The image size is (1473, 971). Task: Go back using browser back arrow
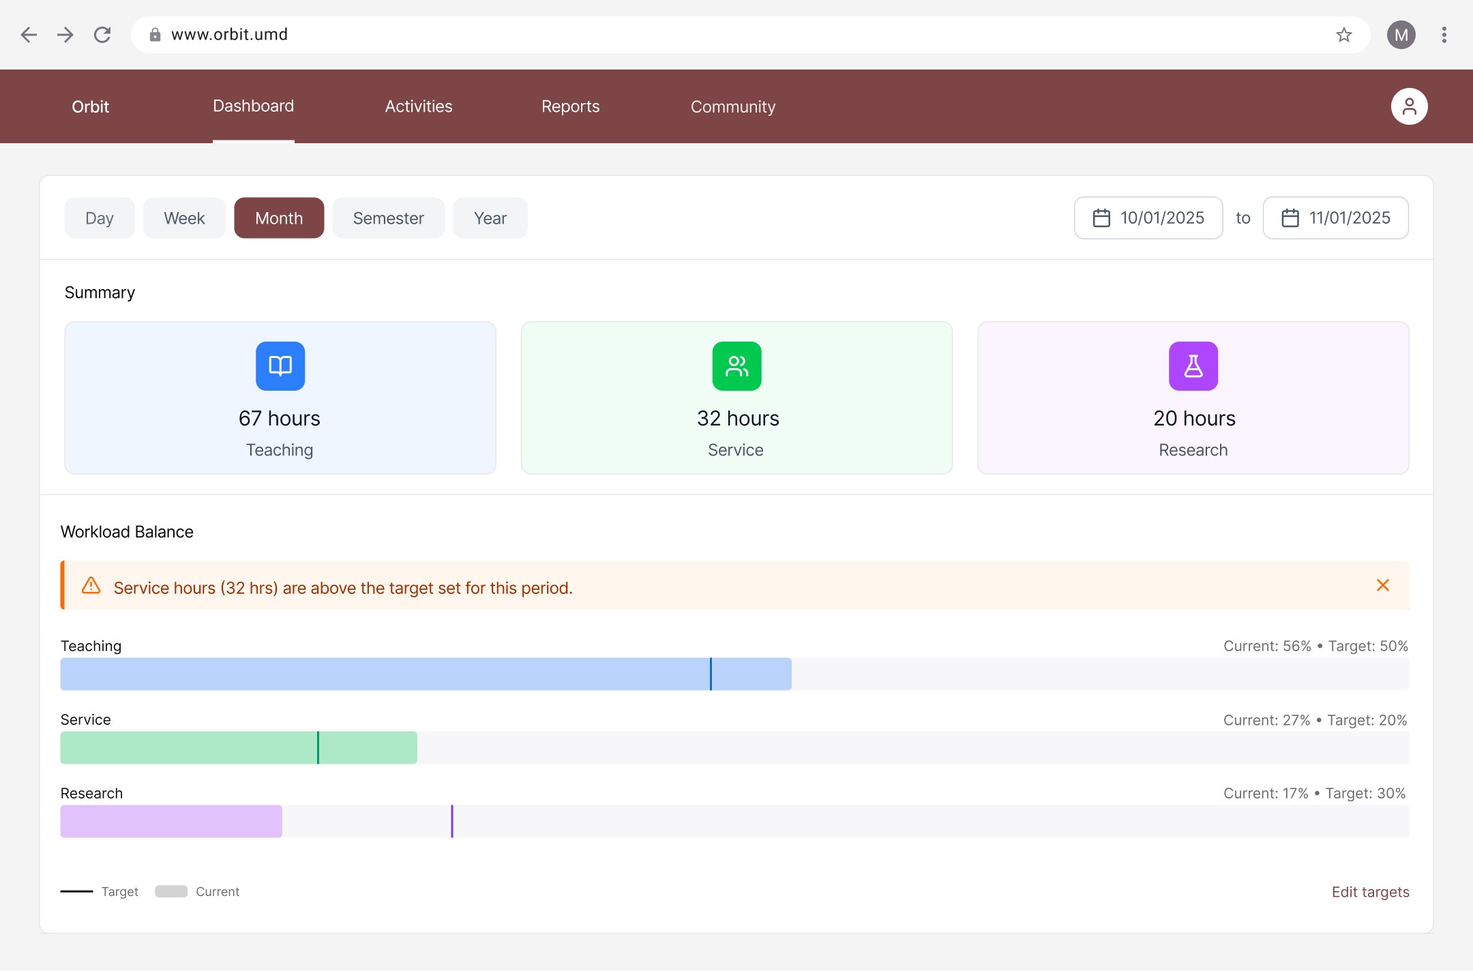[x=29, y=35]
